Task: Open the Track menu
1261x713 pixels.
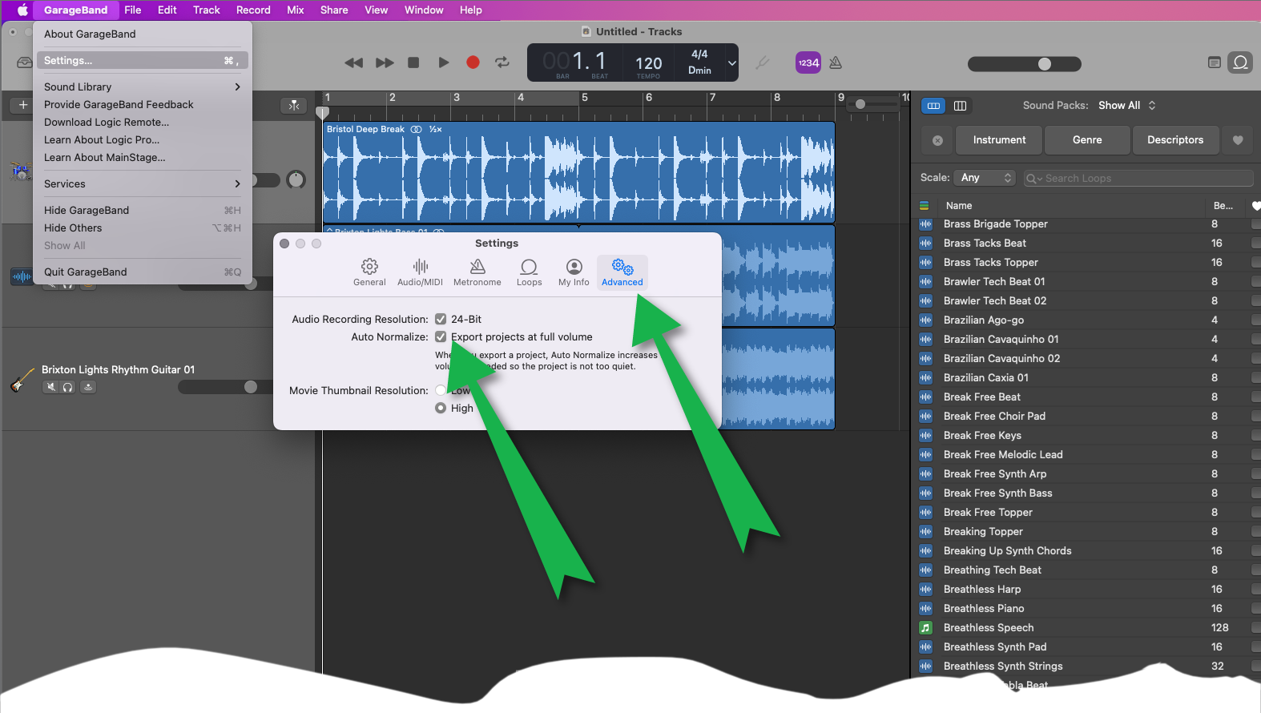Action: tap(206, 10)
